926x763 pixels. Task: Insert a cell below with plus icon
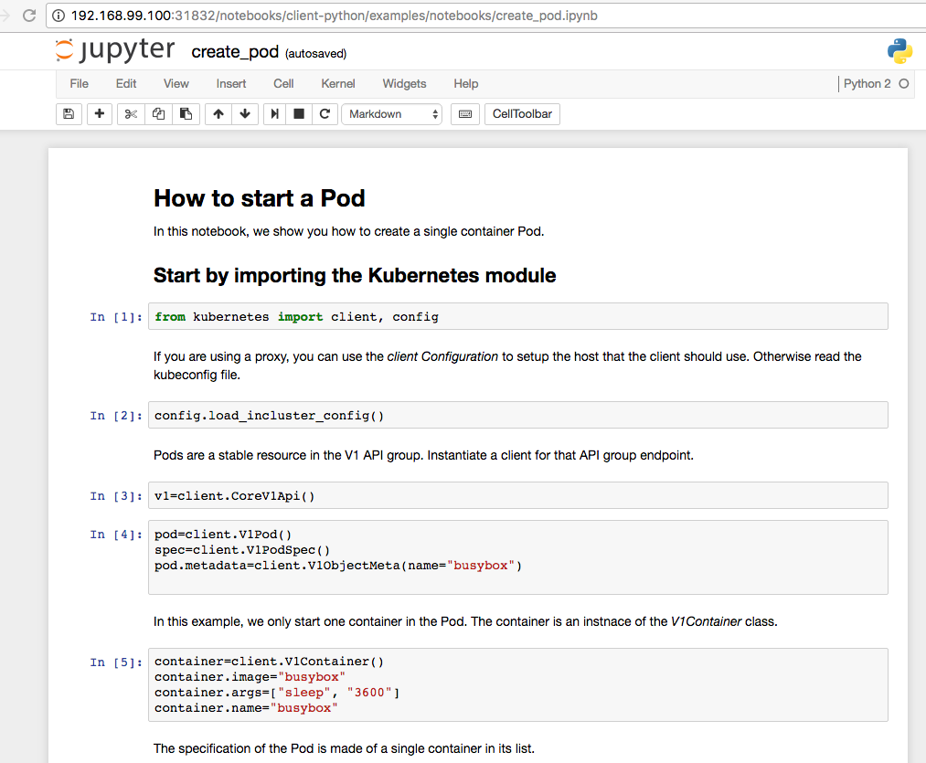(x=99, y=114)
